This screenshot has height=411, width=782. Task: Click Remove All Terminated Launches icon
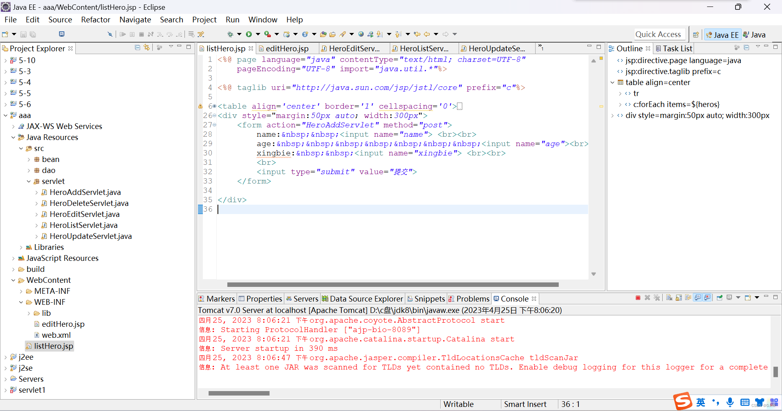657,298
